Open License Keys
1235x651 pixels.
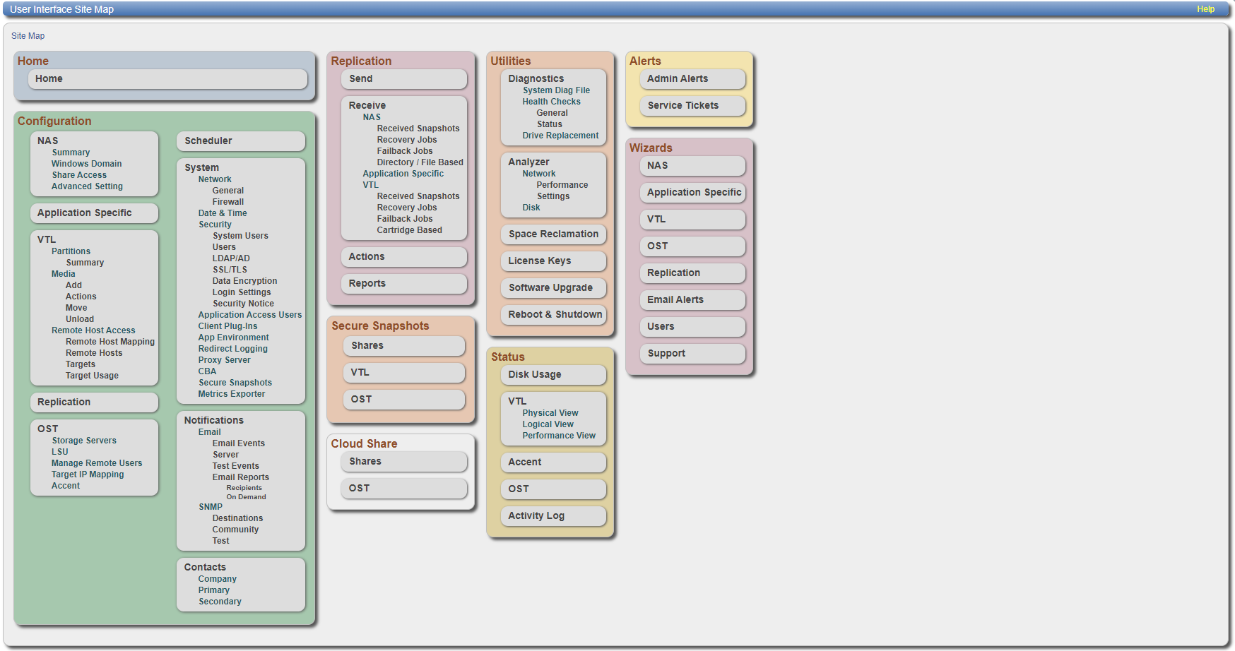[554, 261]
